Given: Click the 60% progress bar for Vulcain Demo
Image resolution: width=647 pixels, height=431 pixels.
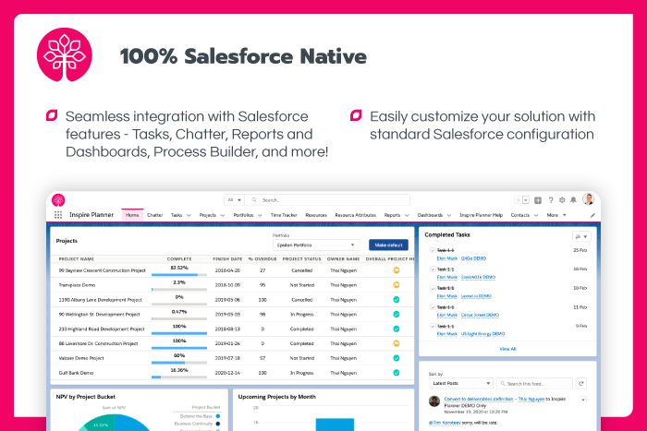Looking at the screenshot, I should click(x=179, y=362).
